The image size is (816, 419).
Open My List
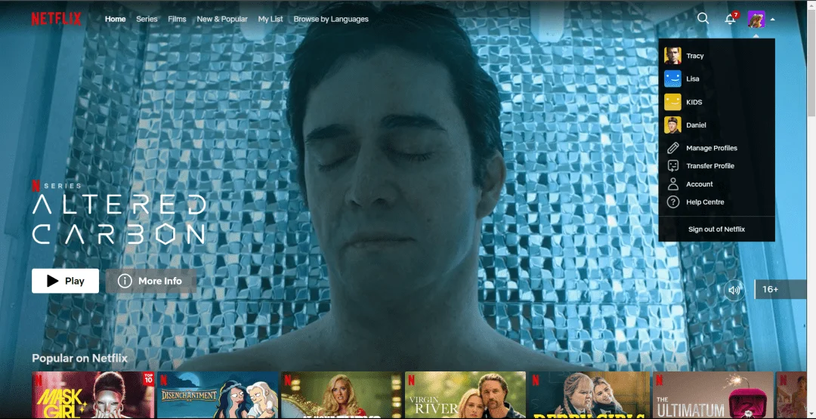[270, 19]
